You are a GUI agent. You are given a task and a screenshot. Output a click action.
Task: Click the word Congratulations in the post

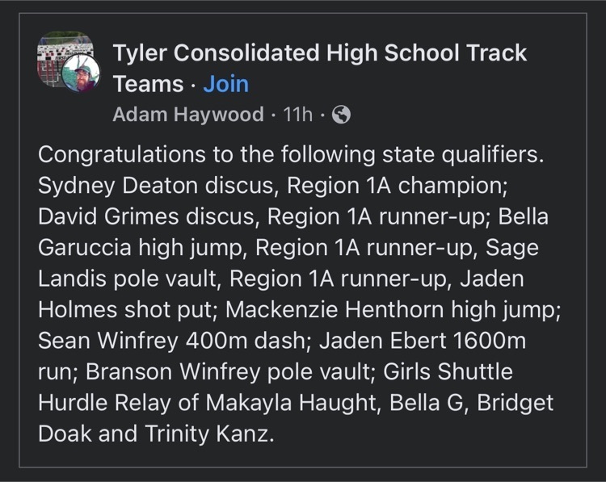[122, 154]
